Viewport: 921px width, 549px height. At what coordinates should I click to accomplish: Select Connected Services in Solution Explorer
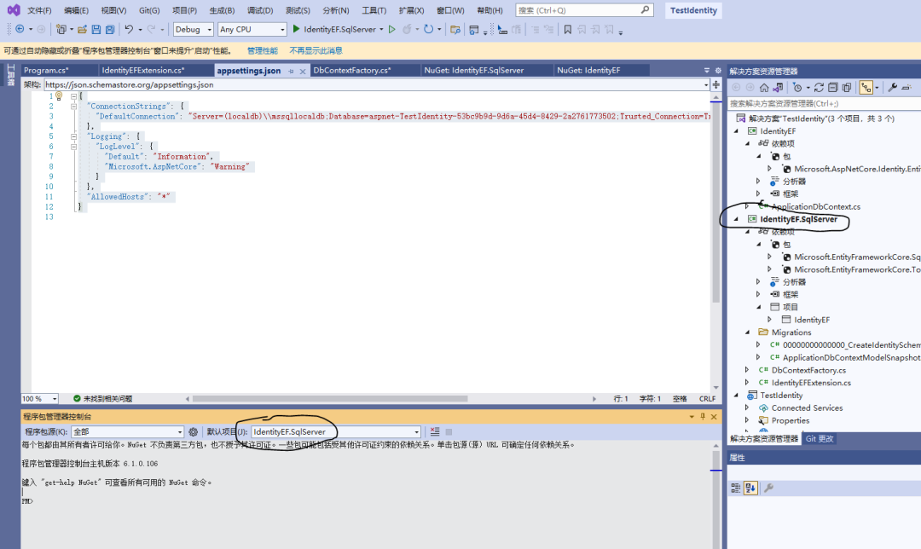click(807, 408)
